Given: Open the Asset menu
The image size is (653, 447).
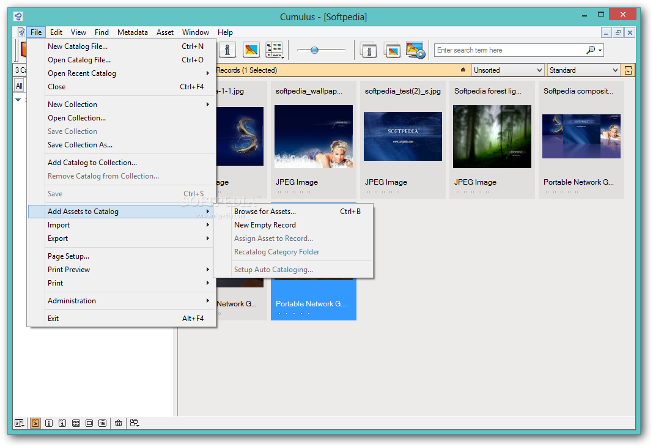Looking at the screenshot, I should coord(165,32).
